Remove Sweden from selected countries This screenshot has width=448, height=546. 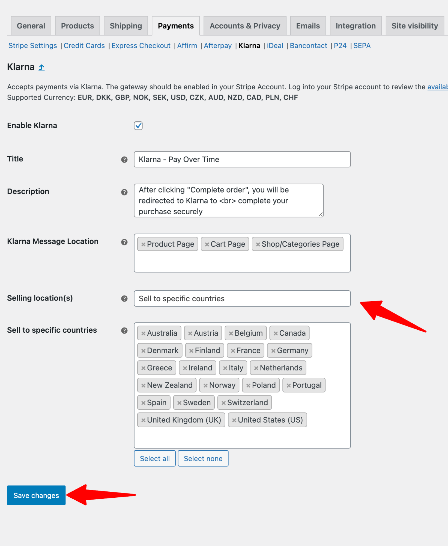point(179,403)
